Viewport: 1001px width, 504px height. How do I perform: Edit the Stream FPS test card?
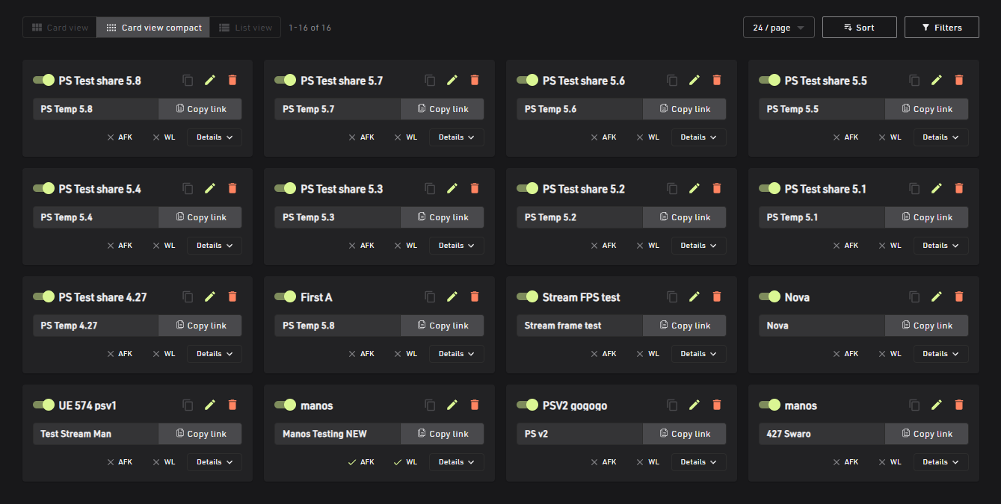point(694,297)
